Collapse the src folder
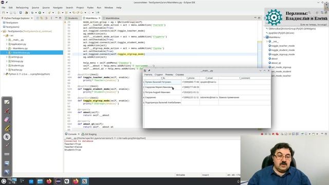Image resolution: width=329 pixels, height=185 pixels. tap(4, 35)
